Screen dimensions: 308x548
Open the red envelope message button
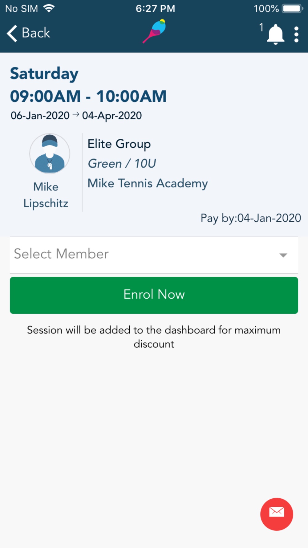tap(277, 514)
